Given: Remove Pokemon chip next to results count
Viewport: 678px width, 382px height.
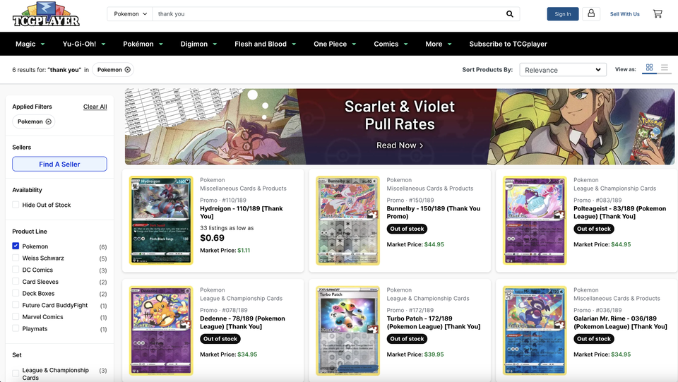Looking at the screenshot, I should (128, 70).
